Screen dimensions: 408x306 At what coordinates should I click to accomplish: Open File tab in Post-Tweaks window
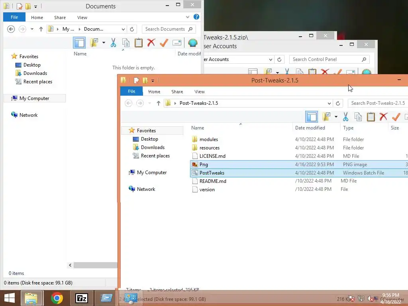click(131, 91)
